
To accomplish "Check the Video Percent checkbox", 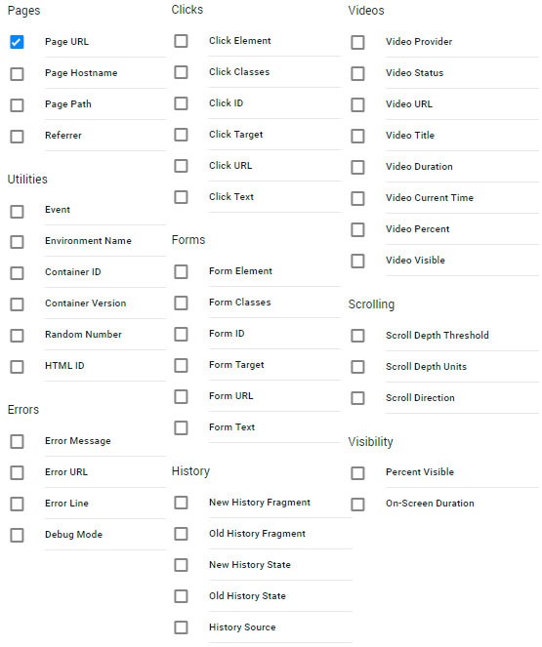I will point(357,229).
